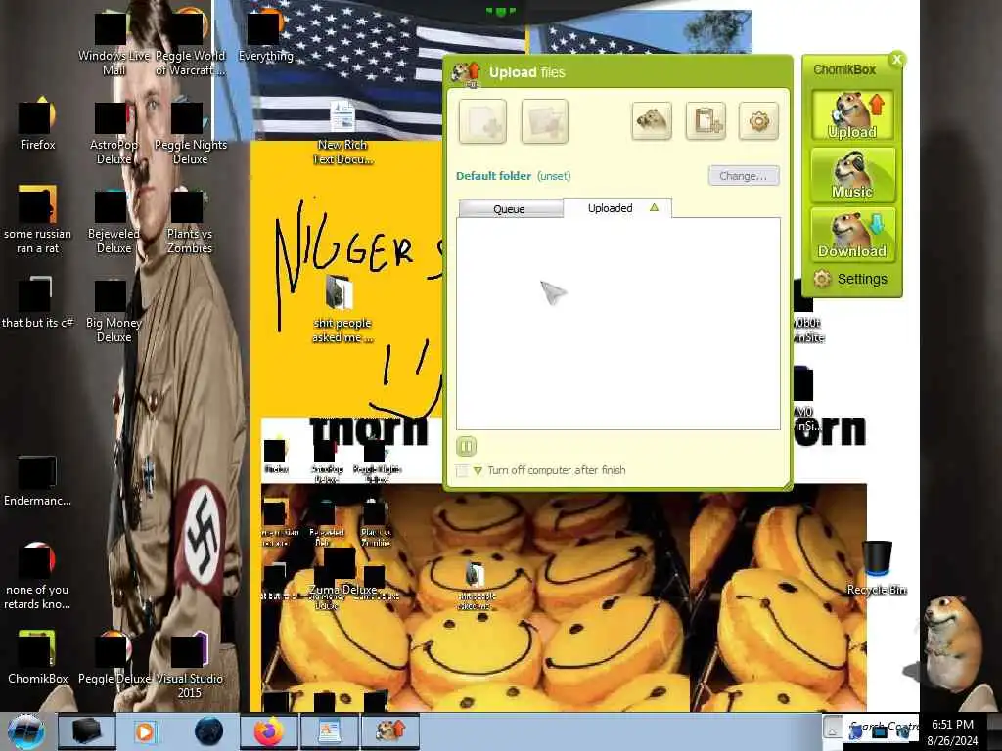
Task: Show hidden tray icons arrow
Action: pyautogui.click(x=832, y=728)
